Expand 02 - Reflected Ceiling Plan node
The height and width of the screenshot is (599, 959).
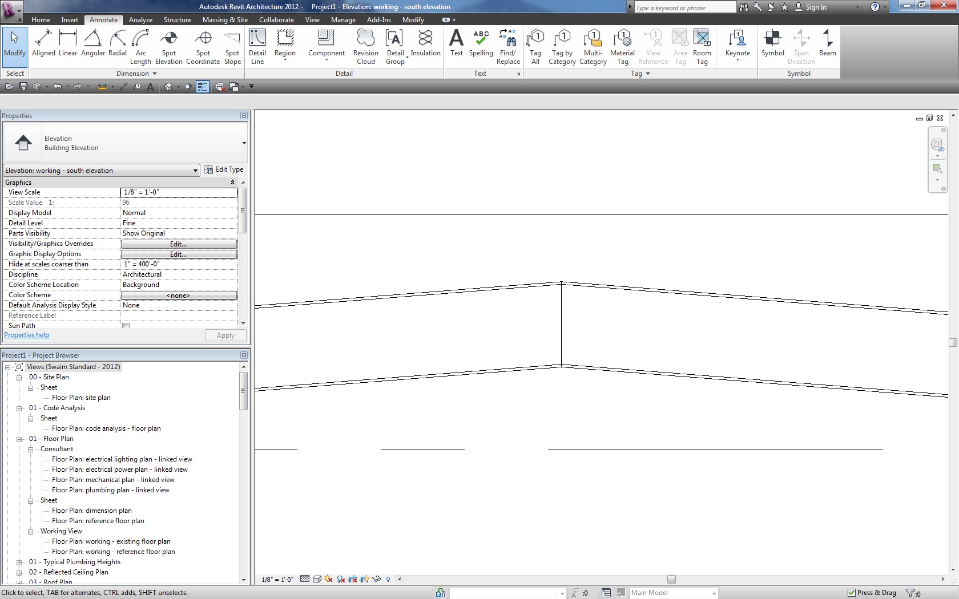[19, 572]
